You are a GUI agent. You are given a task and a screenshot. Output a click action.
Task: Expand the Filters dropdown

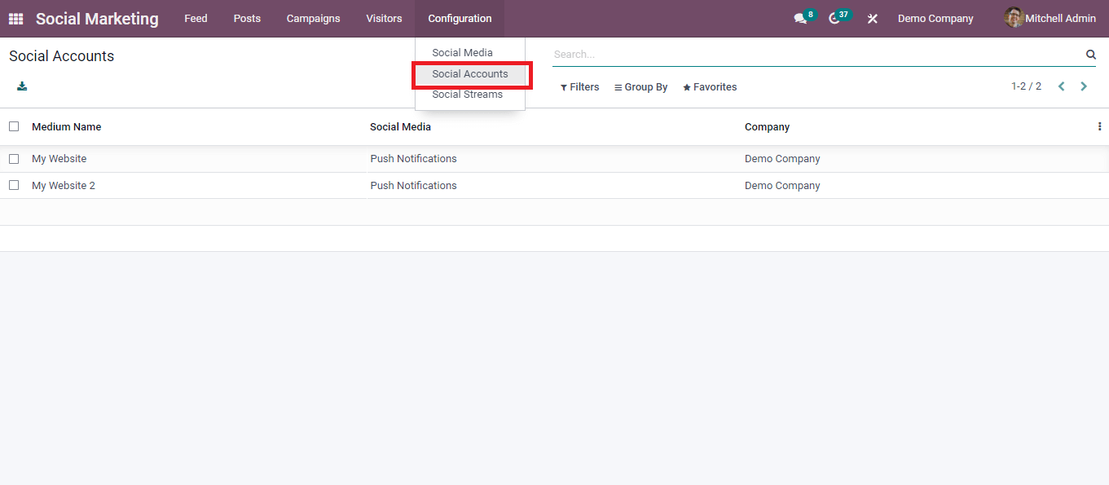coord(580,87)
